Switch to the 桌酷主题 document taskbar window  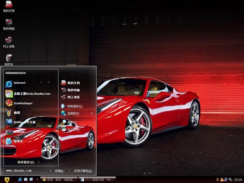[97, 180]
